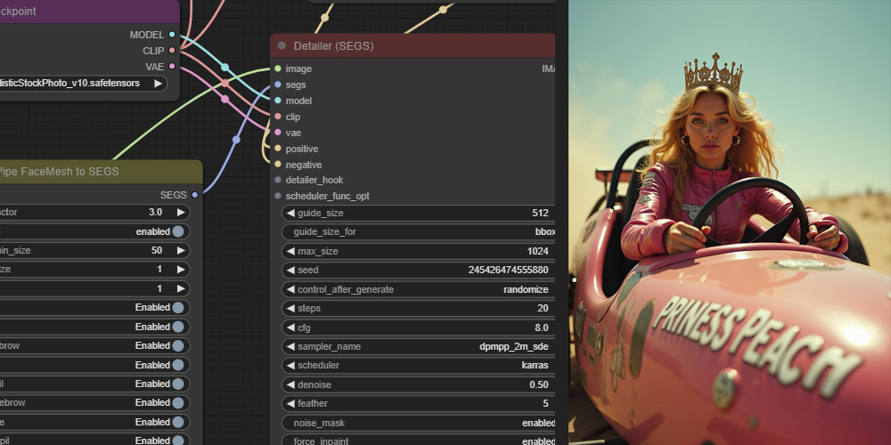
Task: Toggle the force_inpaint enabled switch
Action: coord(418,441)
